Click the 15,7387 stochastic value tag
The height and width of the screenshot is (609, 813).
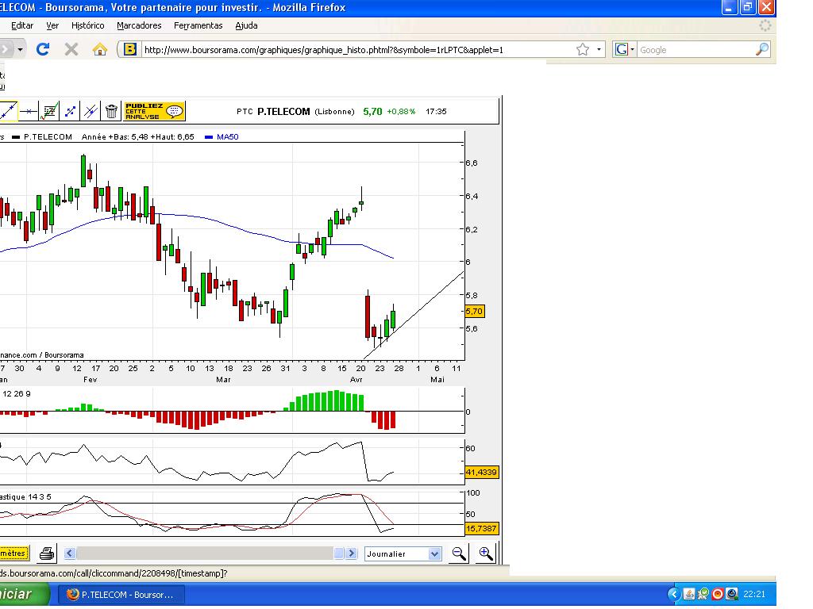point(482,528)
